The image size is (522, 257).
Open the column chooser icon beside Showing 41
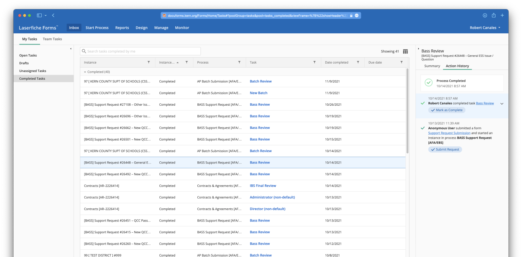(405, 51)
